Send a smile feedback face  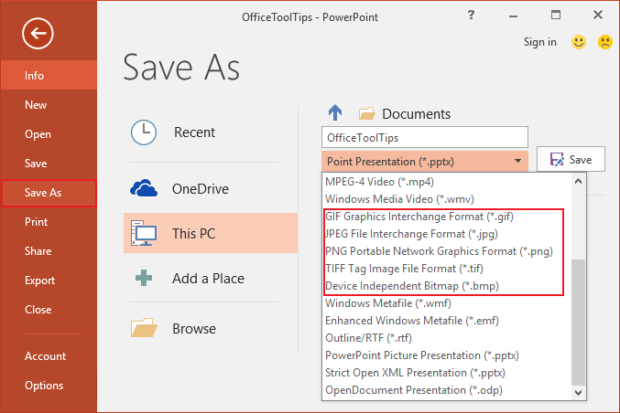pos(579,42)
